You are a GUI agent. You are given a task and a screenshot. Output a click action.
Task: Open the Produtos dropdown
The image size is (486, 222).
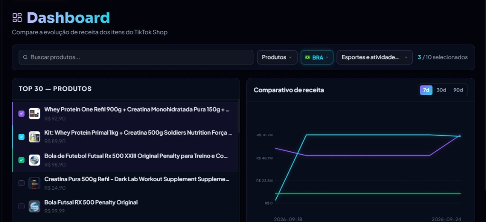pos(277,57)
